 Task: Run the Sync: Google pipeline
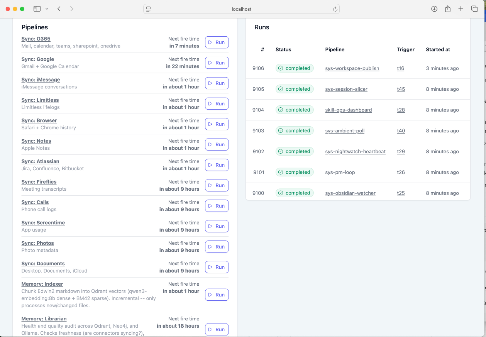coord(217,63)
